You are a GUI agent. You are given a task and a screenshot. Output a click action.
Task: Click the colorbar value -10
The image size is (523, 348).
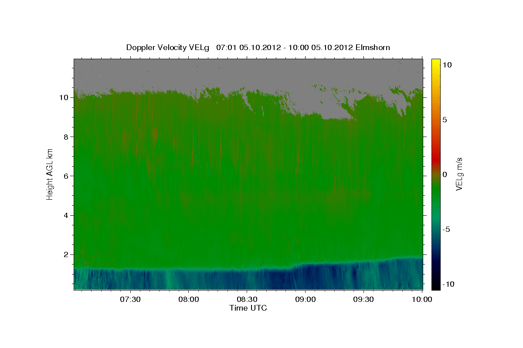pyautogui.click(x=448, y=284)
